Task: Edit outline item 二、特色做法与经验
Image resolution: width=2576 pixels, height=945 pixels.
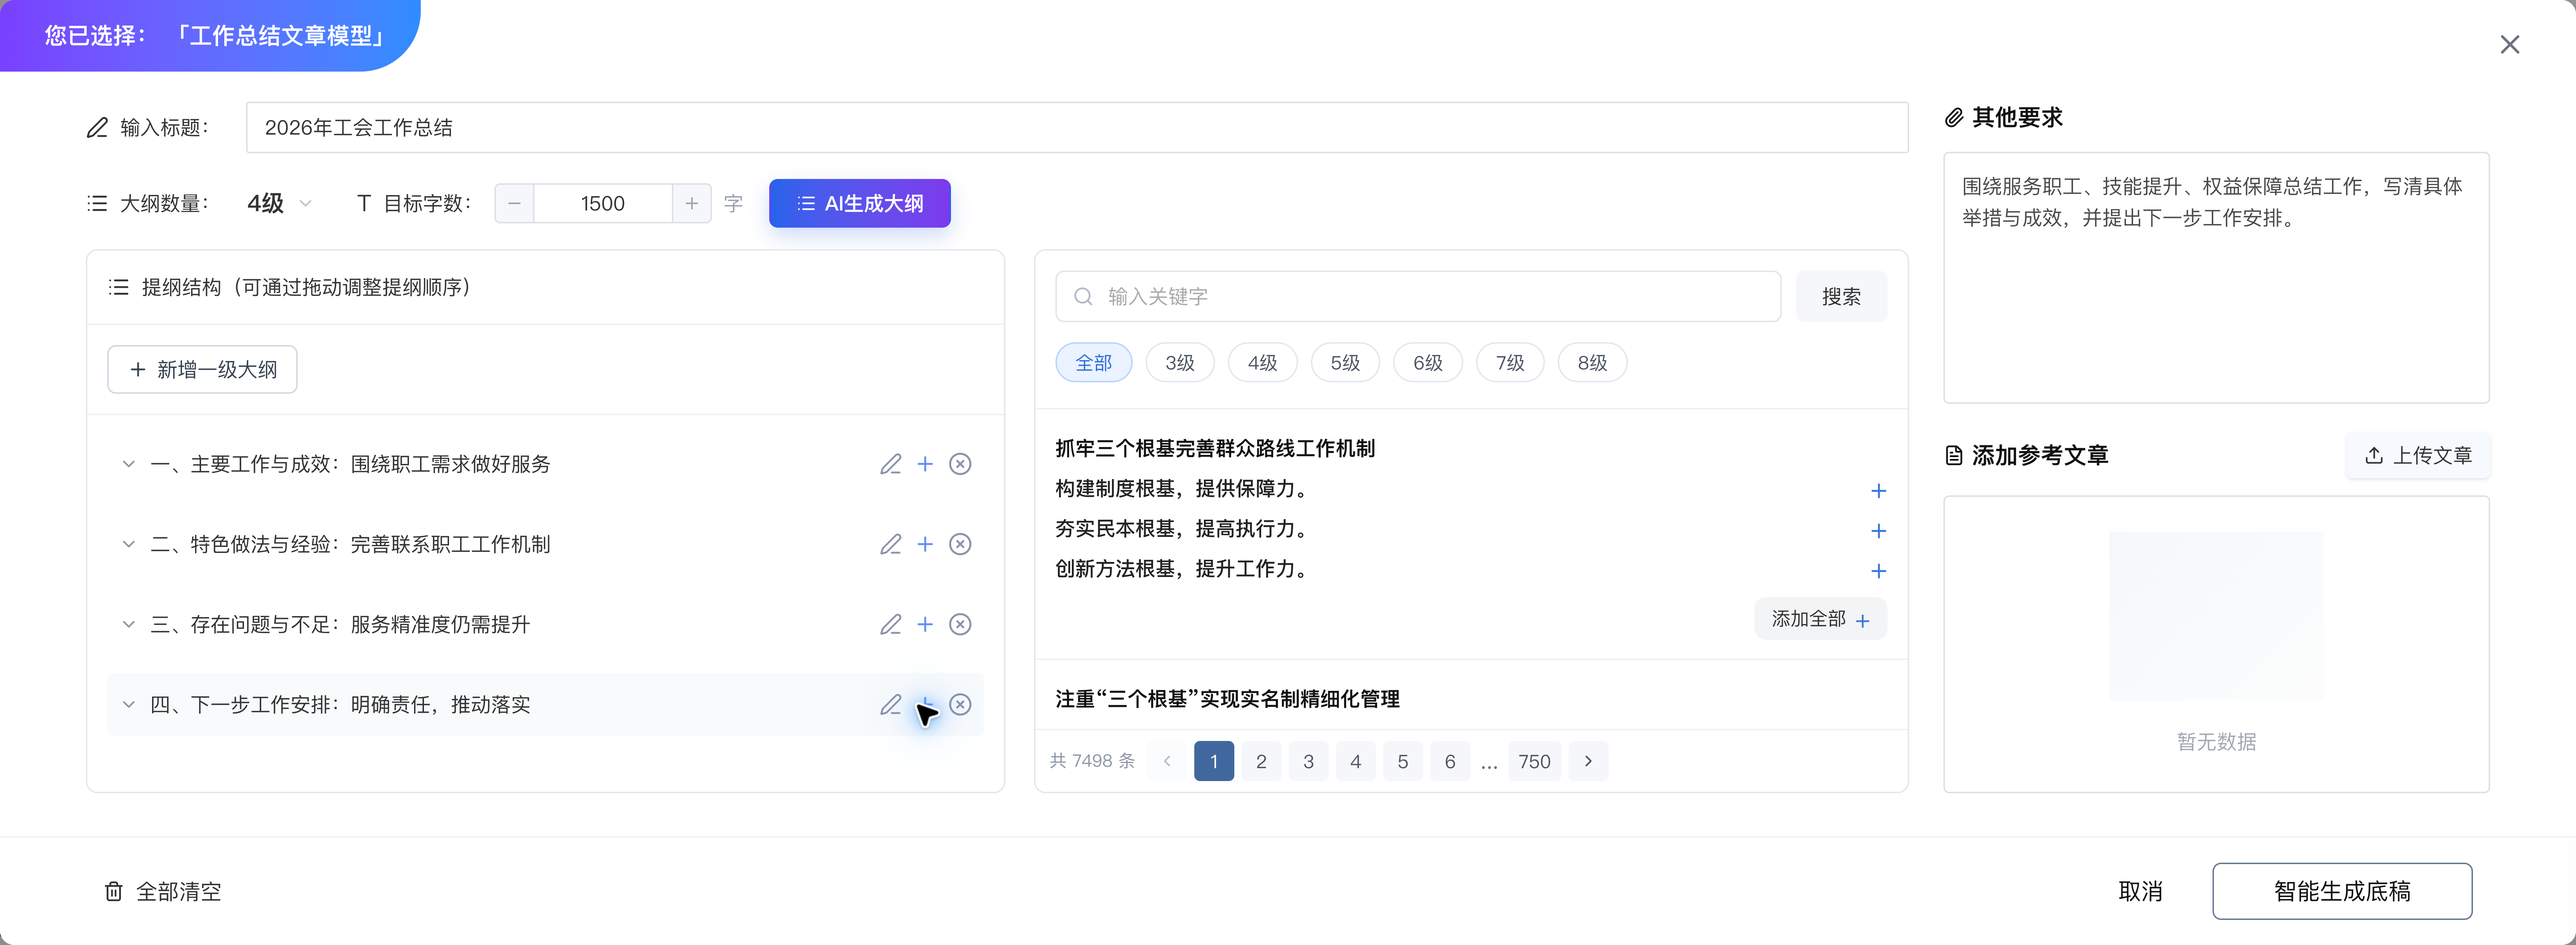Action: 890,544
